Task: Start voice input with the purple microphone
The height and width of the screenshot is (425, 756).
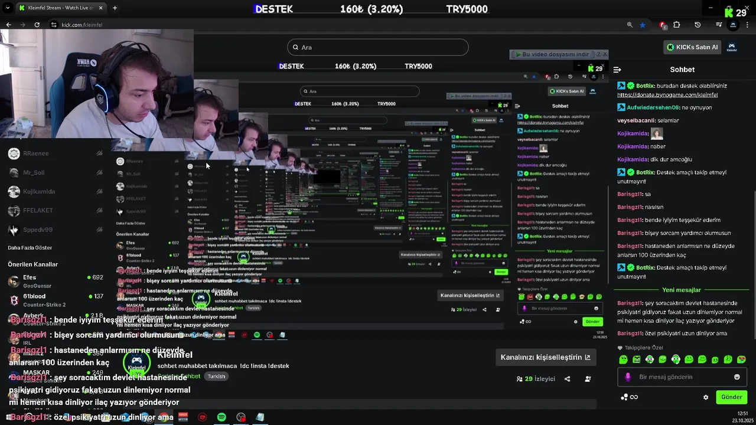Action: (x=627, y=377)
